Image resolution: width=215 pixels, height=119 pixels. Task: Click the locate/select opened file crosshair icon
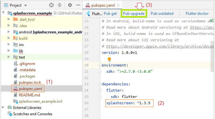[x=51, y=5]
